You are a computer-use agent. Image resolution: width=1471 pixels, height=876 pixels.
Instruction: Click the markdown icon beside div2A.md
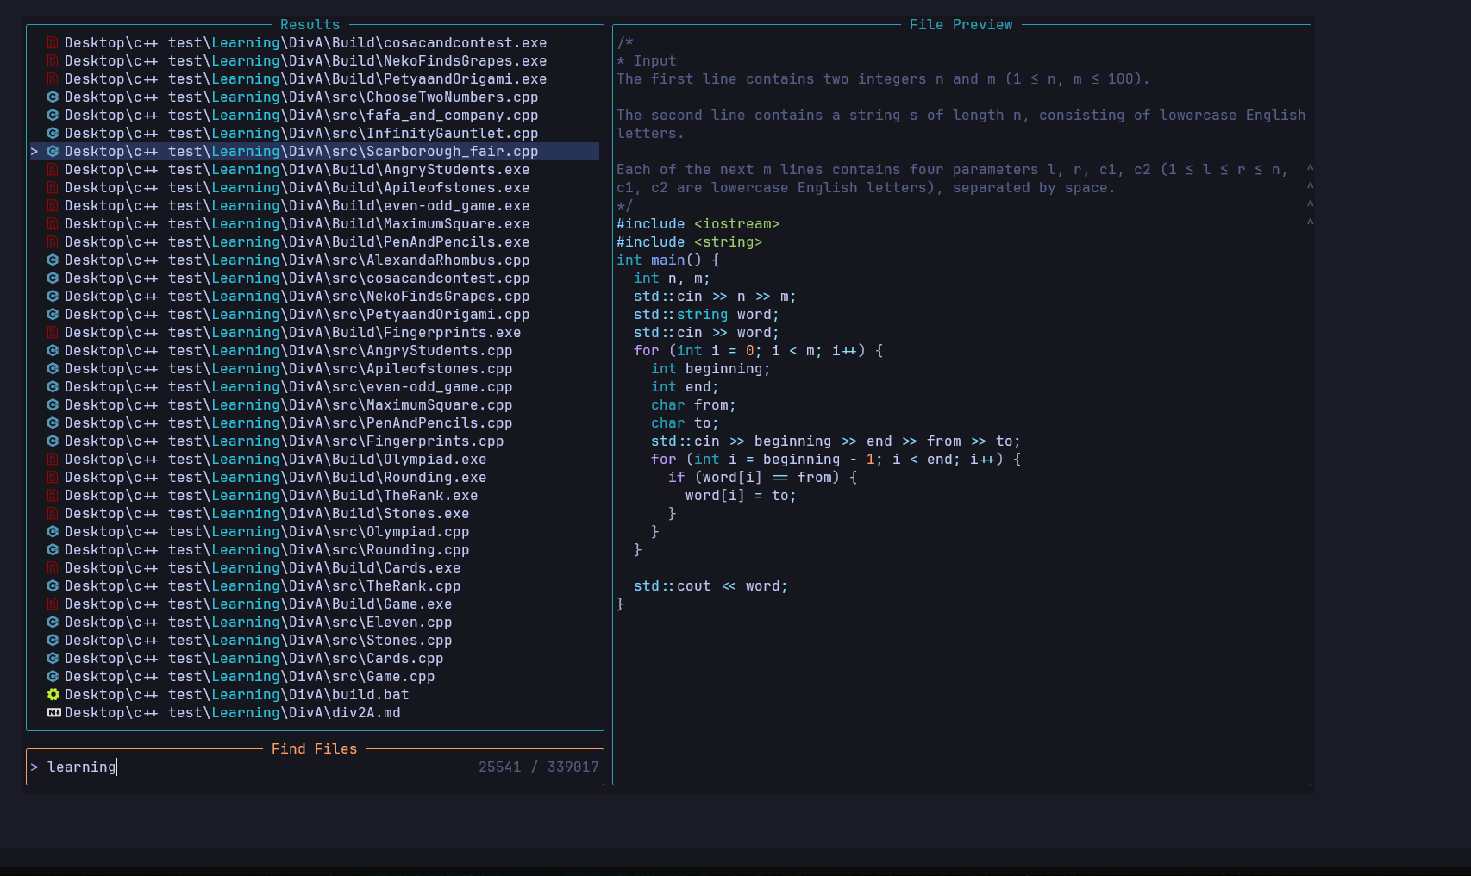(x=53, y=713)
